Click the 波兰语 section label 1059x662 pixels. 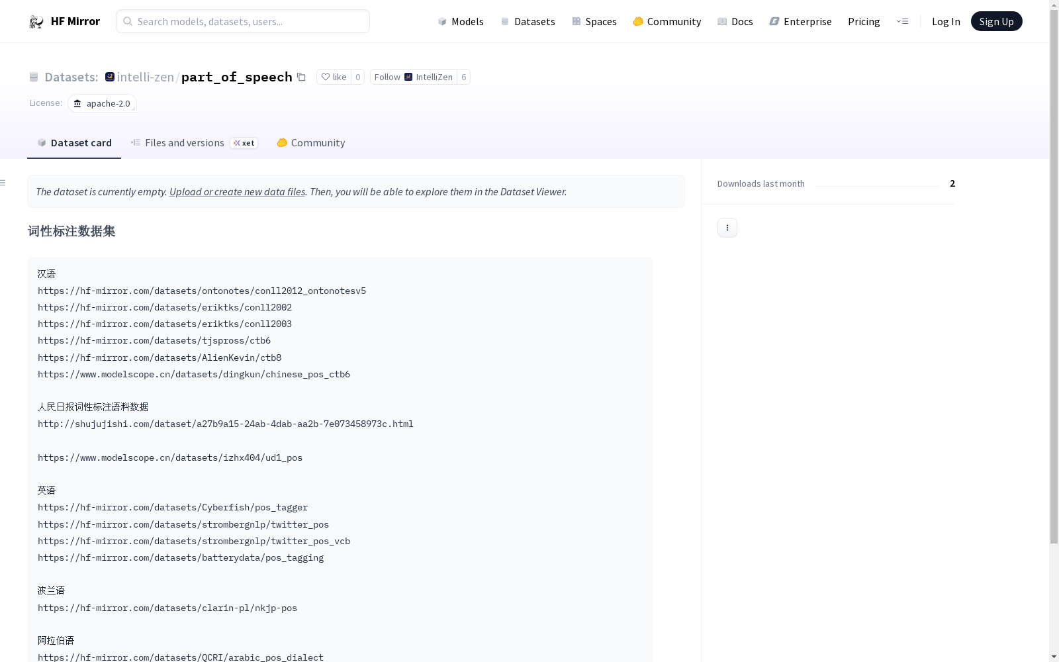(x=51, y=590)
